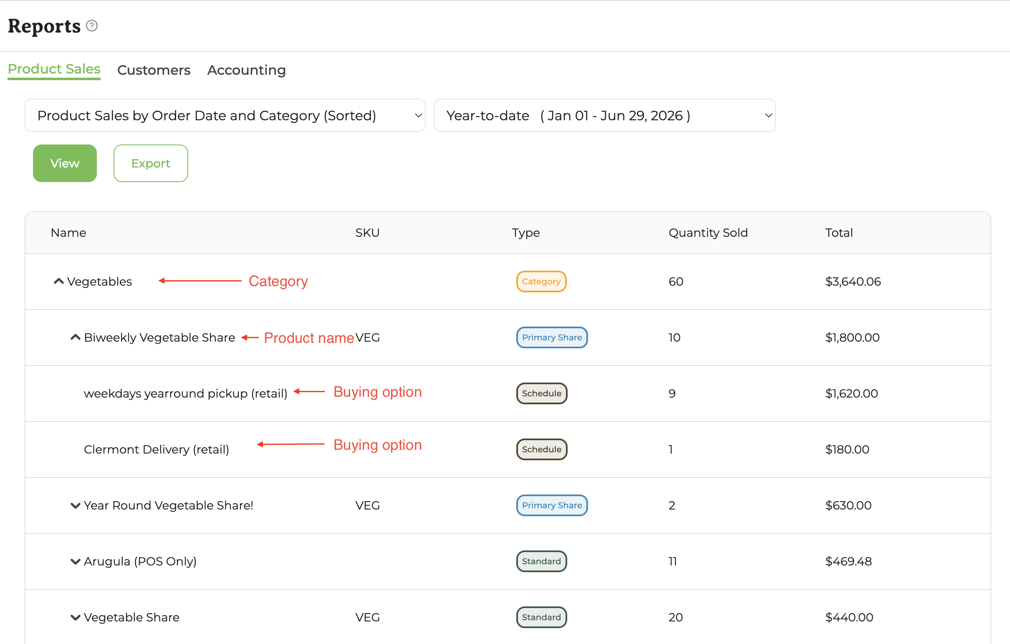Click the Export button
This screenshot has height=644, width=1010.
click(x=151, y=163)
